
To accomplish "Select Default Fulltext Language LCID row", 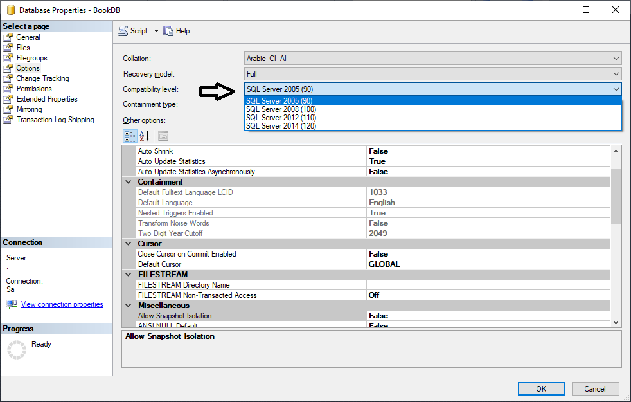I will pyautogui.click(x=373, y=192).
